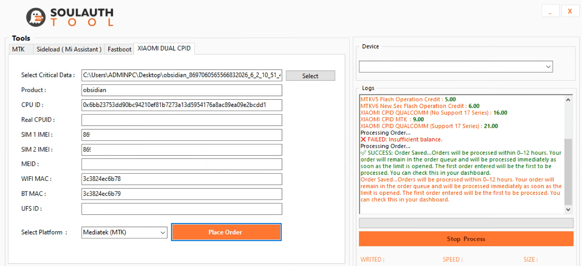Click the Place Order button

[x=226, y=232]
